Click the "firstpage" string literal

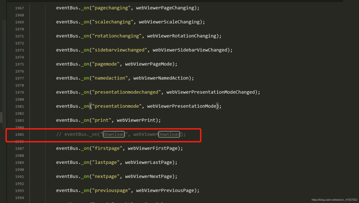[x=107, y=148]
